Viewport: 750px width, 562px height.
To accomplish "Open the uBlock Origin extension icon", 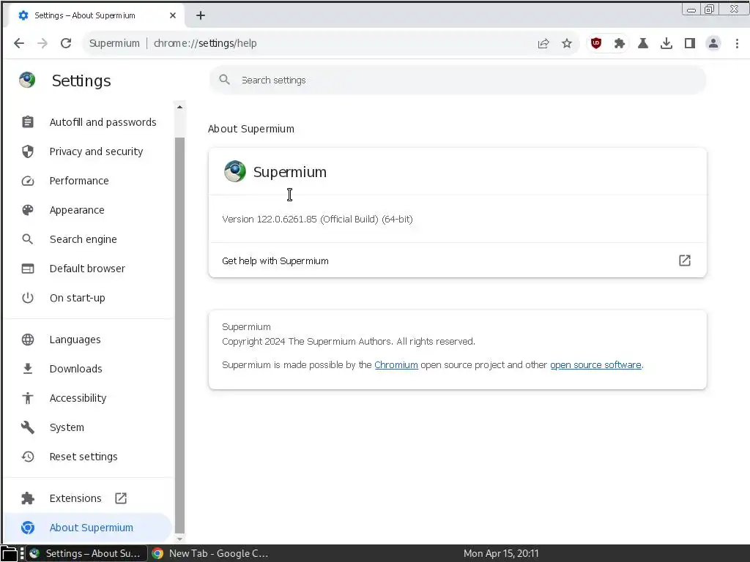I will (596, 43).
